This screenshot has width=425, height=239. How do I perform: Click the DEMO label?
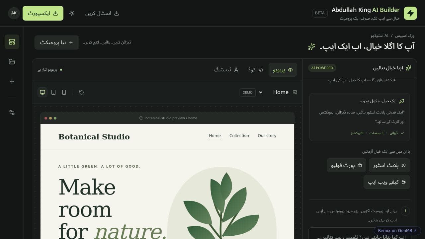click(248, 92)
